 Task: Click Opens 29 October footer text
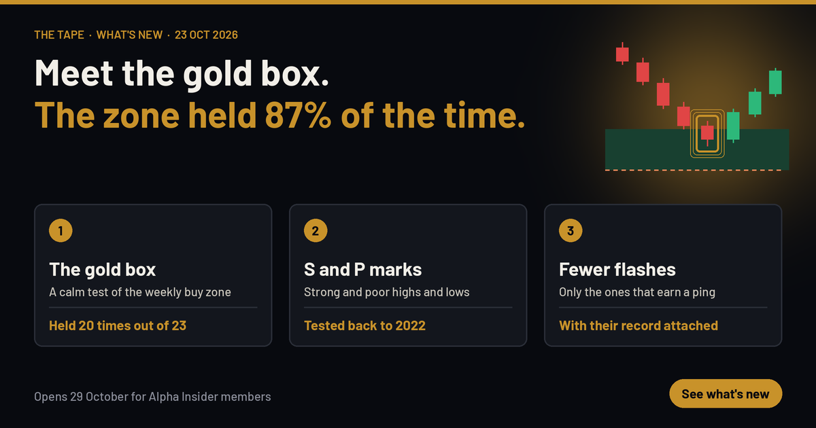(152, 396)
